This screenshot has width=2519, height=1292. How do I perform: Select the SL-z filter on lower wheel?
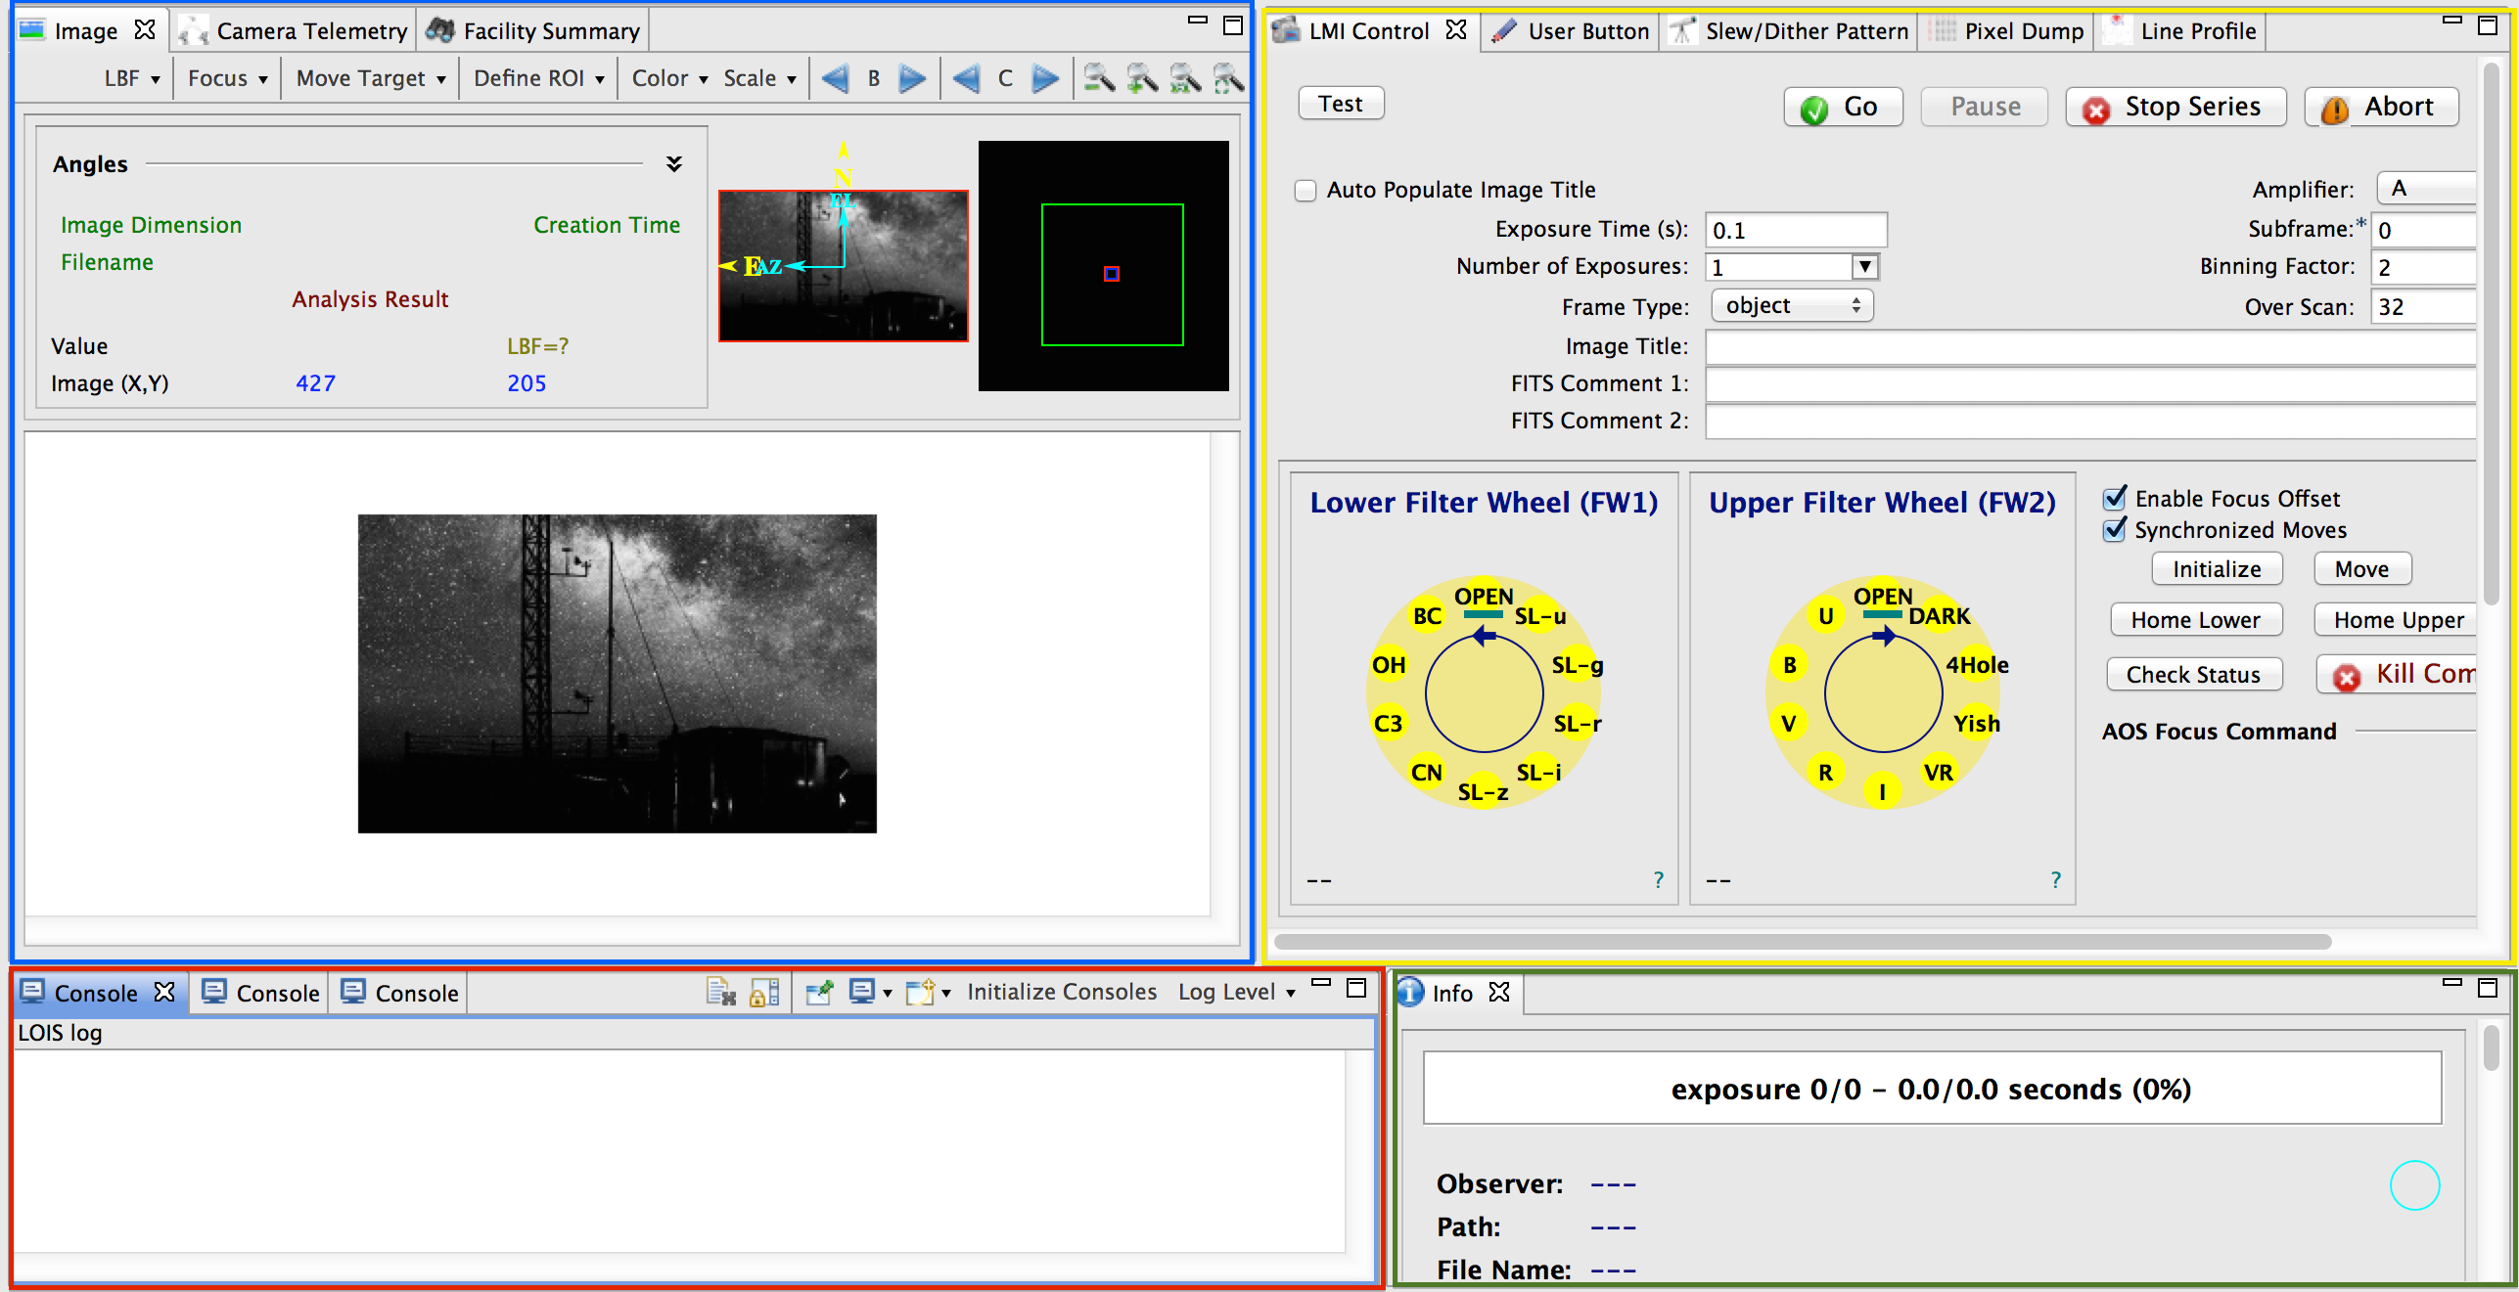coord(1484,792)
